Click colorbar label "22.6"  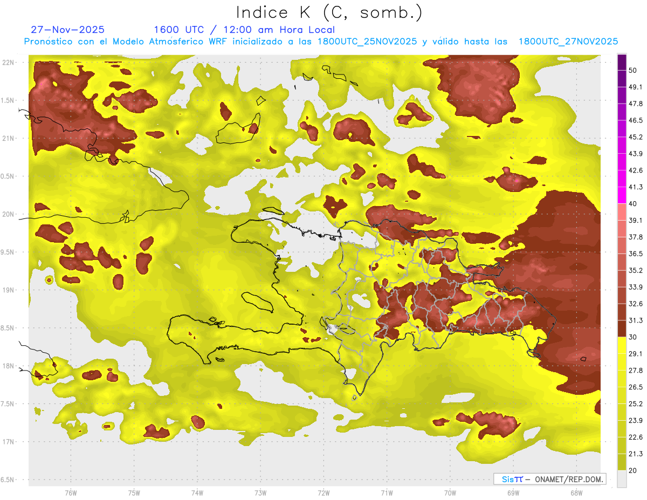coord(636,437)
